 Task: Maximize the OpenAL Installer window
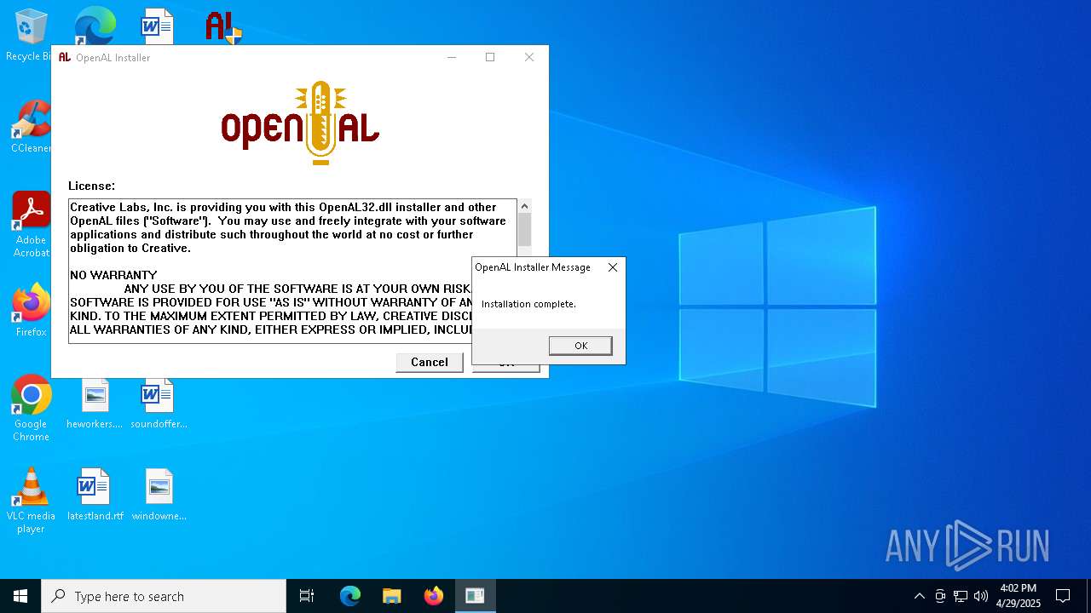coord(490,57)
